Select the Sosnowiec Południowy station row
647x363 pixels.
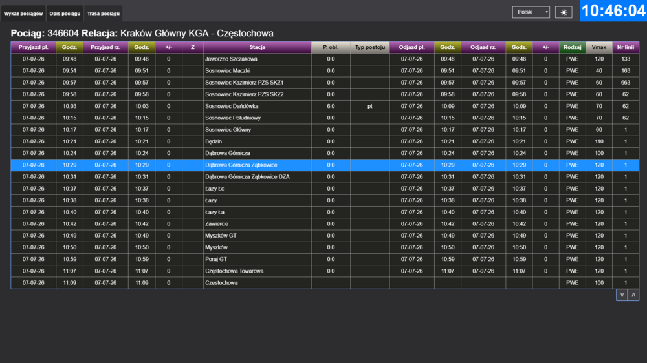point(325,118)
